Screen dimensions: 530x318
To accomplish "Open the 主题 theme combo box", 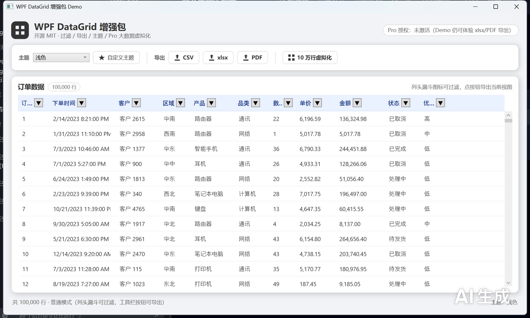I will 61,57.
